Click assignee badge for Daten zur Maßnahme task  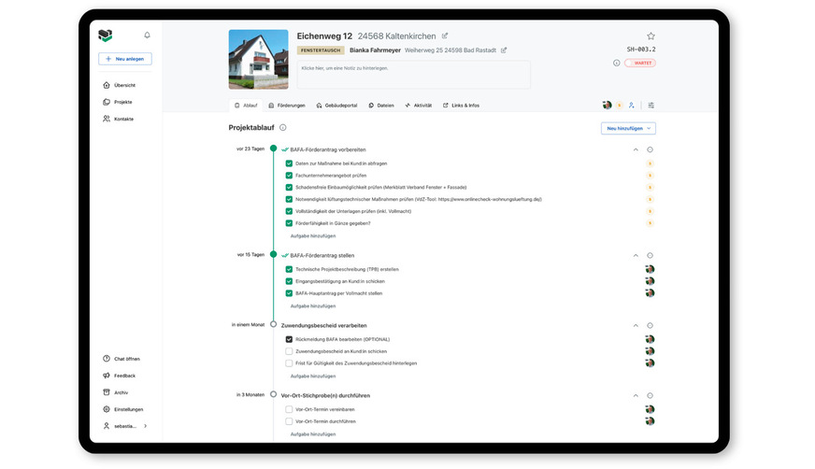(x=650, y=163)
